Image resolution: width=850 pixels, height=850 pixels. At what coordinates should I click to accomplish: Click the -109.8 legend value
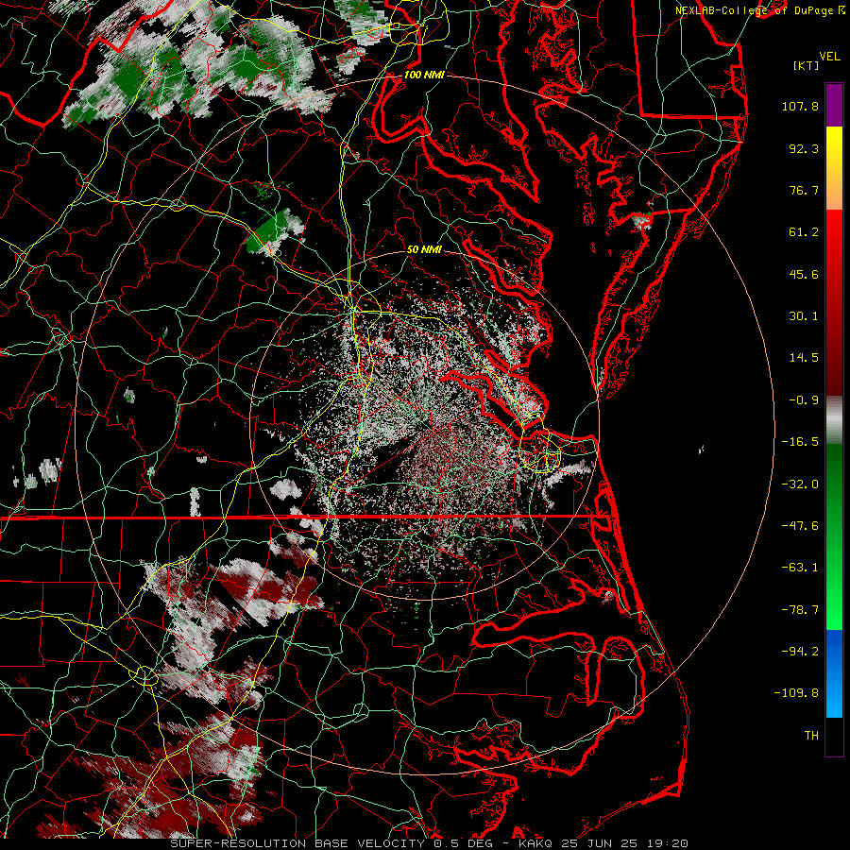point(796,693)
